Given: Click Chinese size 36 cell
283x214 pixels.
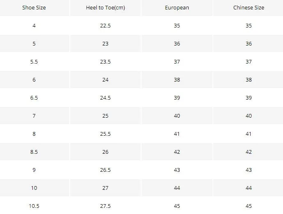Looking at the screenshot, I should coord(249,43).
